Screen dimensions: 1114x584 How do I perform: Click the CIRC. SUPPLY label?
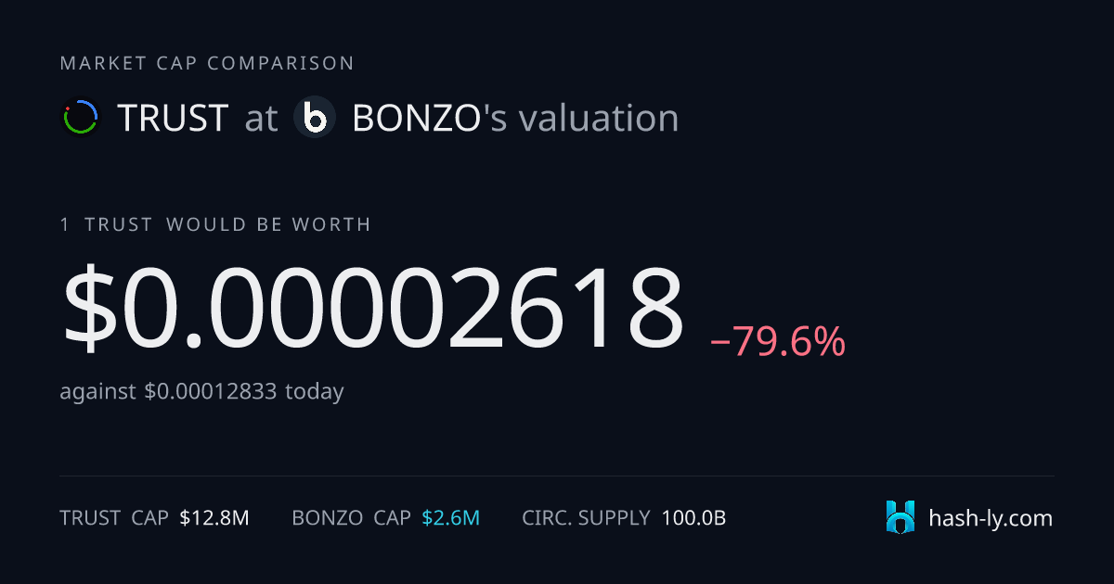[586, 518]
